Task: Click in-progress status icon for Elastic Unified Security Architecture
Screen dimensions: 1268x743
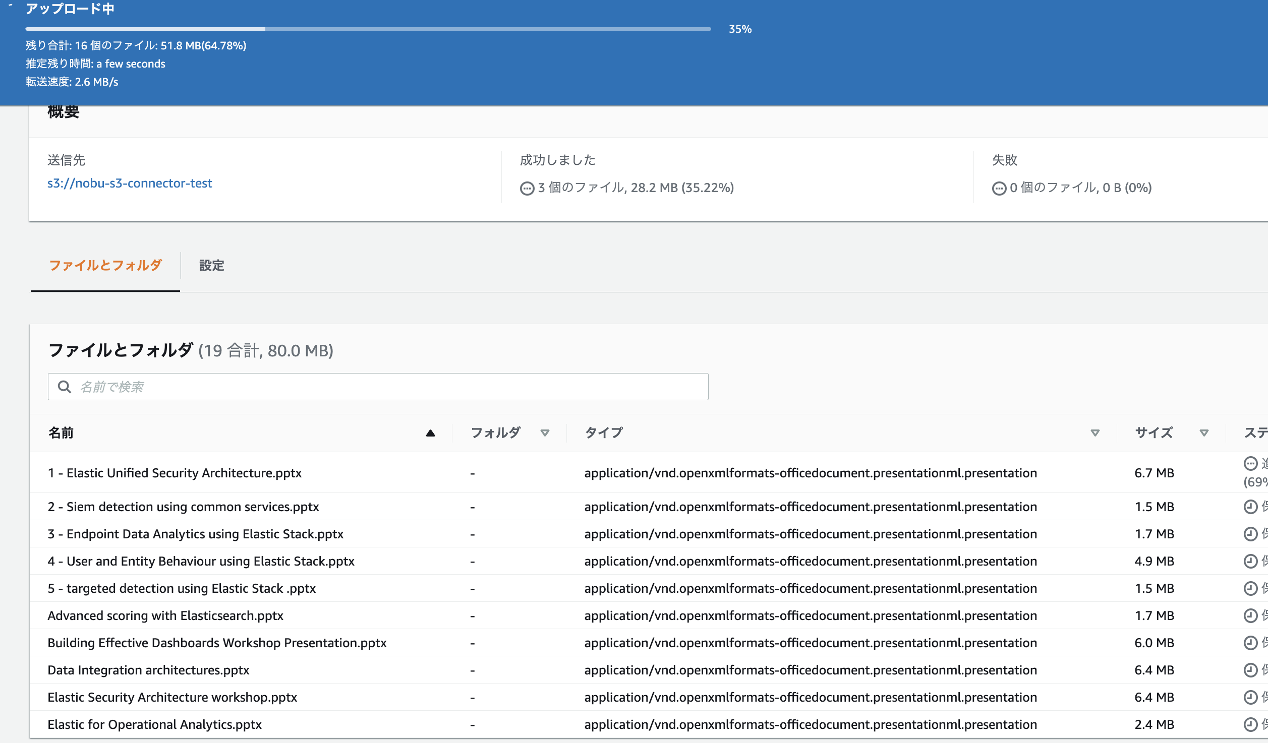Action: coord(1250,463)
